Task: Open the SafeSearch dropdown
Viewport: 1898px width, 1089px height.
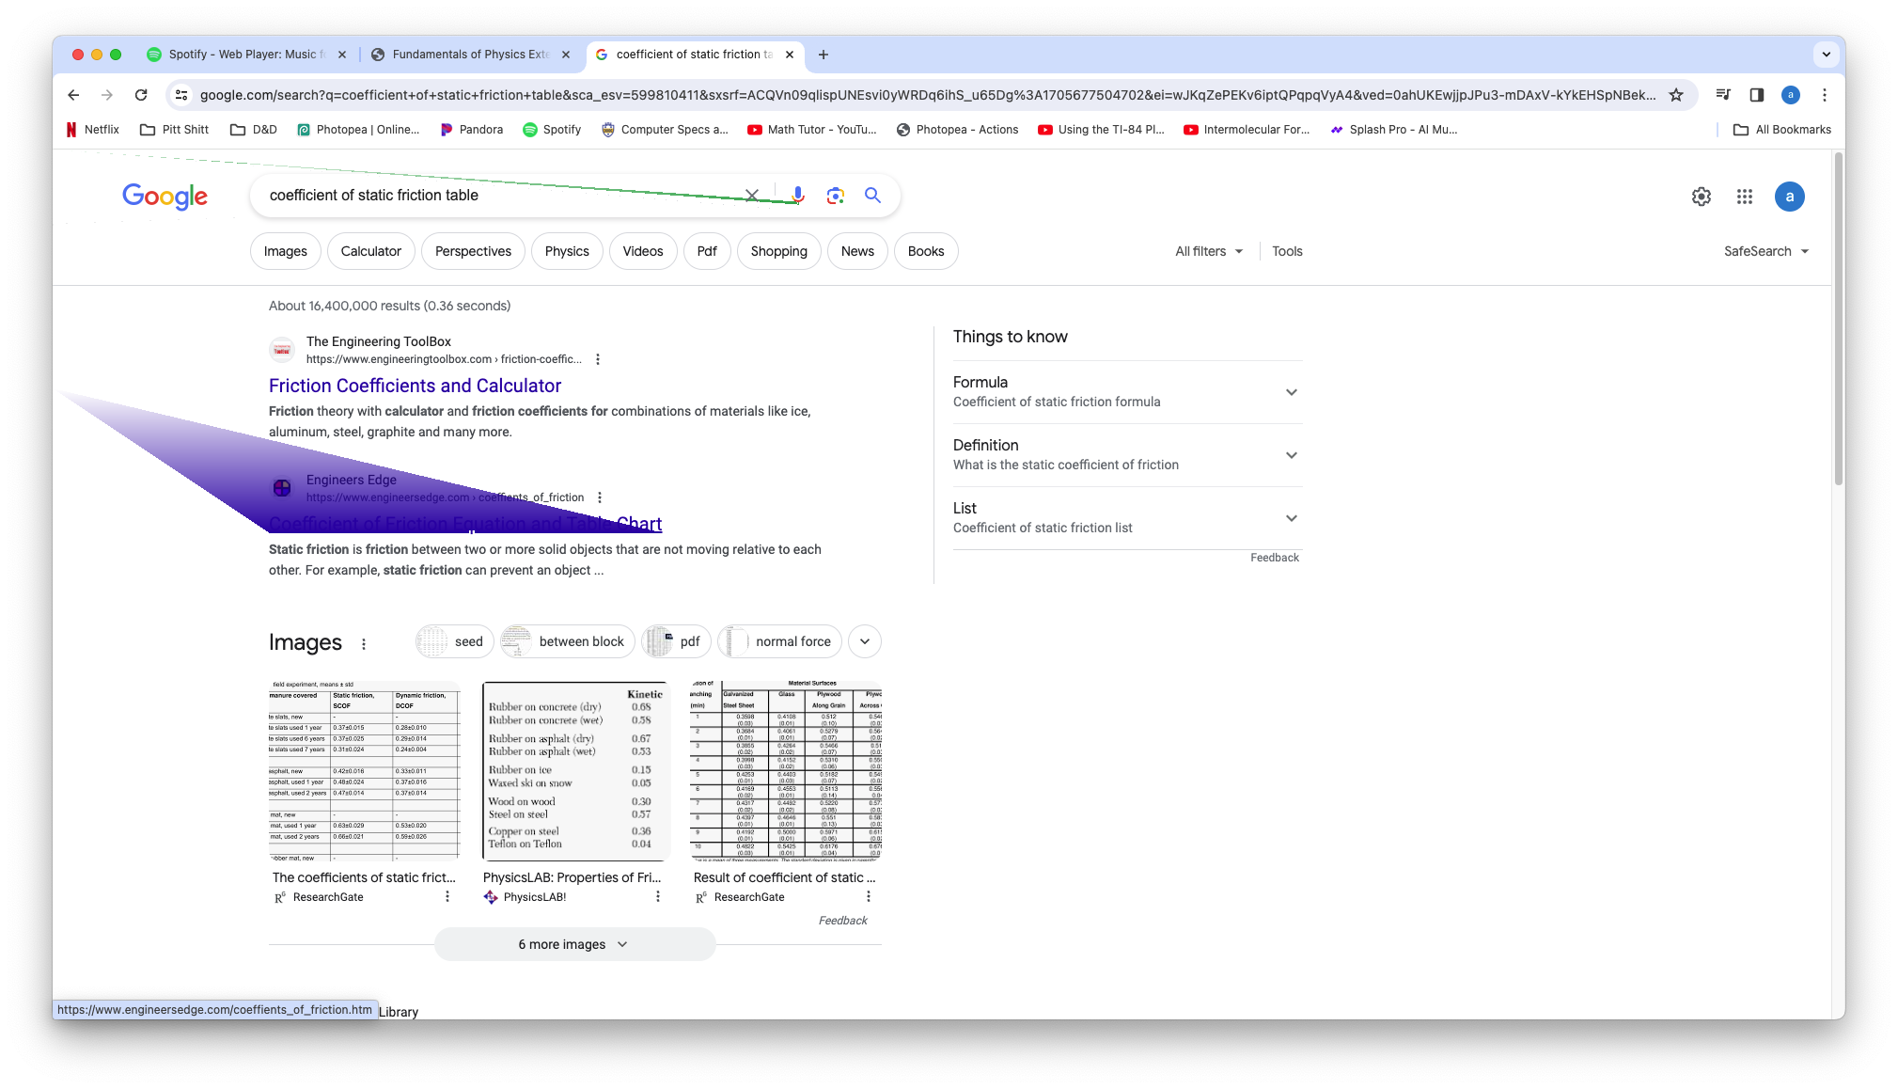Action: point(1765,251)
